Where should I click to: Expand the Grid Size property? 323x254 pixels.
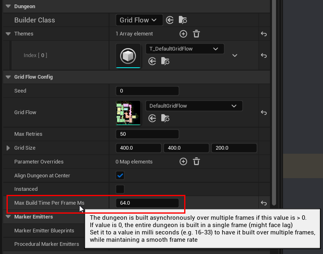pos(8,148)
